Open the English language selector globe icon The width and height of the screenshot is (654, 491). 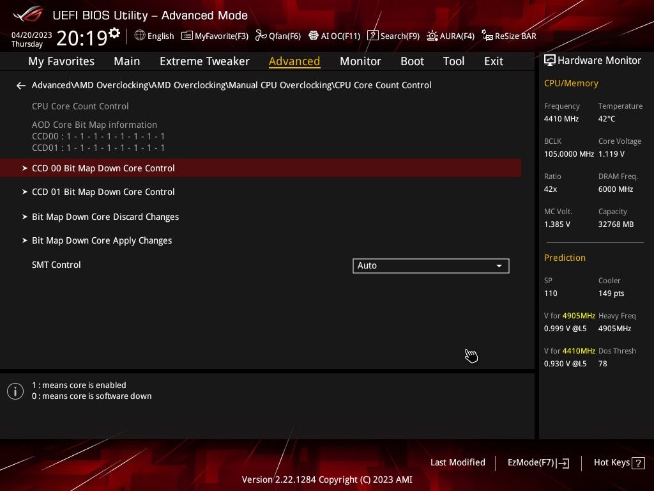click(140, 36)
